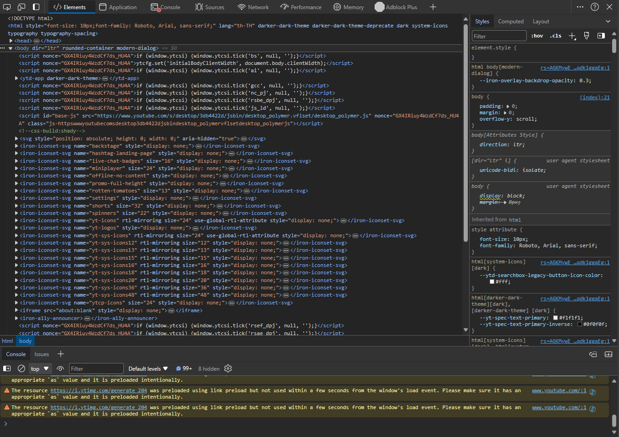Open the (index):21 stylesheet source link
The height and width of the screenshot is (437, 619).
pyautogui.click(x=594, y=97)
